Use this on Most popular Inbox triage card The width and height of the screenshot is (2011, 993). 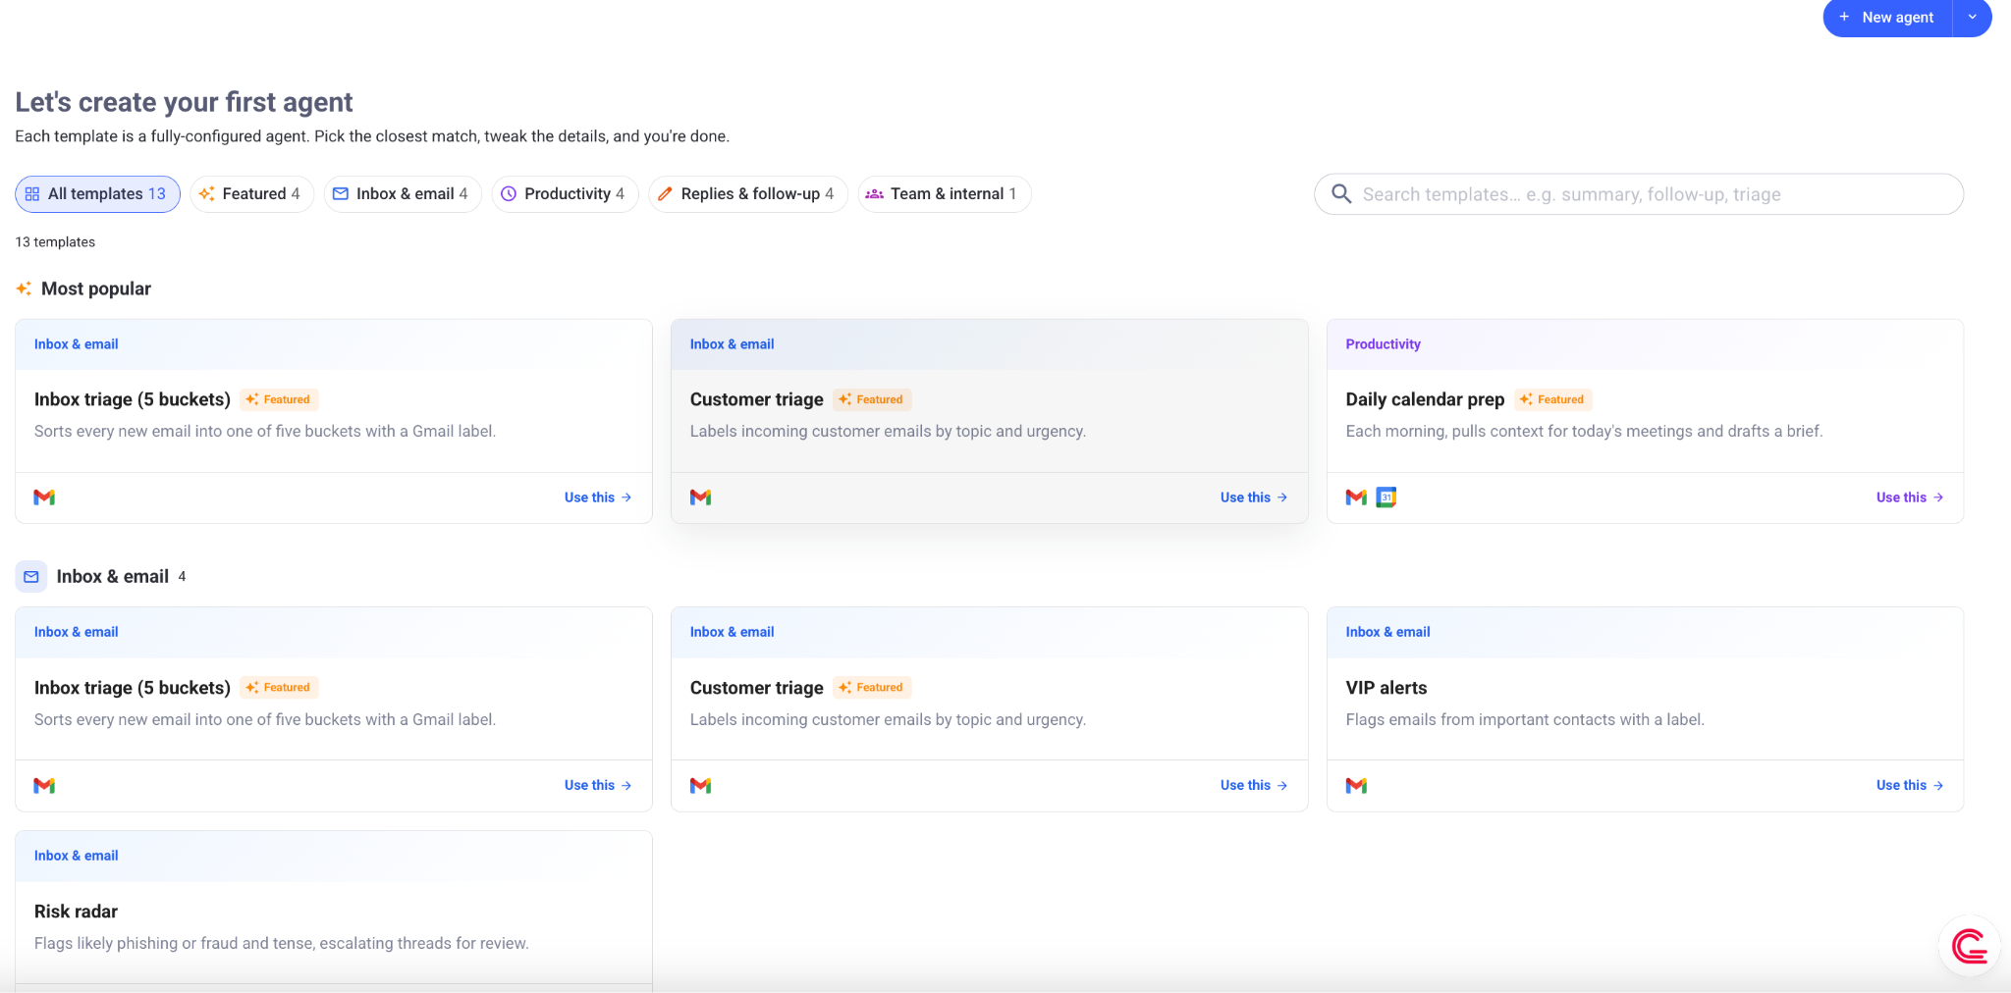coord(598,497)
